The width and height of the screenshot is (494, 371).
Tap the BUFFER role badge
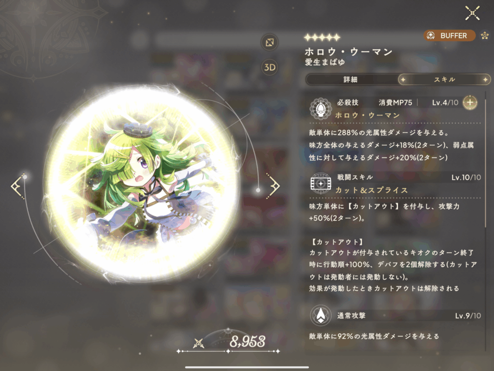pos(449,36)
